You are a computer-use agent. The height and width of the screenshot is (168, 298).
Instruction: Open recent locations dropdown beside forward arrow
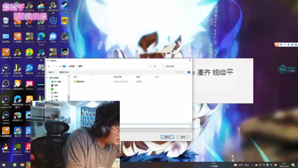pos(57,66)
